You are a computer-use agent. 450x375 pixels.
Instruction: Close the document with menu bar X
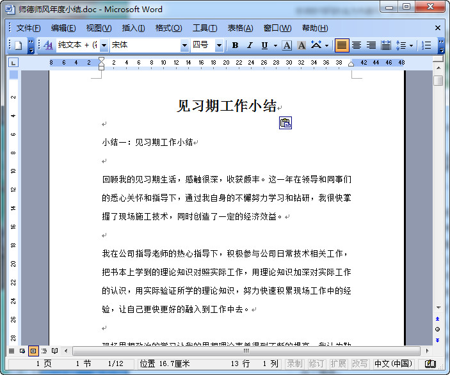pos(437,28)
